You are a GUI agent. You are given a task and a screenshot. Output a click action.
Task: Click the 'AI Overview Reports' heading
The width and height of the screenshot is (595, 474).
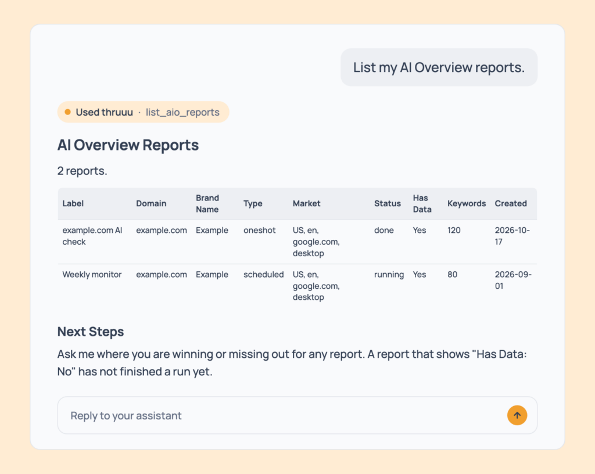(x=128, y=145)
